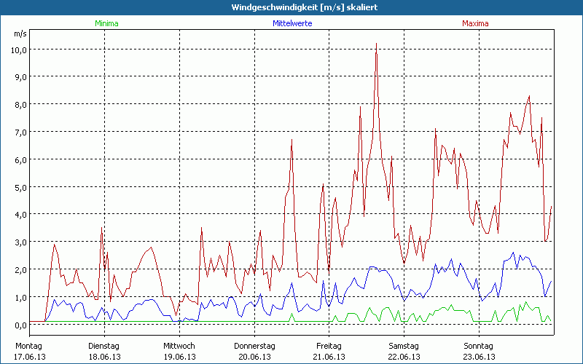This screenshot has height=364, width=583.
Task: Select the Samstag day label
Action: (404, 345)
